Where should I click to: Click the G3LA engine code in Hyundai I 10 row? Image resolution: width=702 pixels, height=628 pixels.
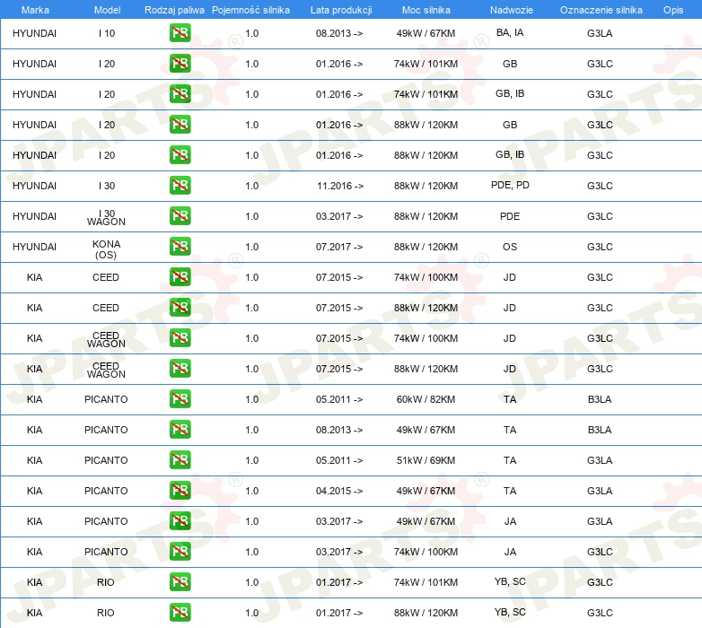tap(600, 33)
